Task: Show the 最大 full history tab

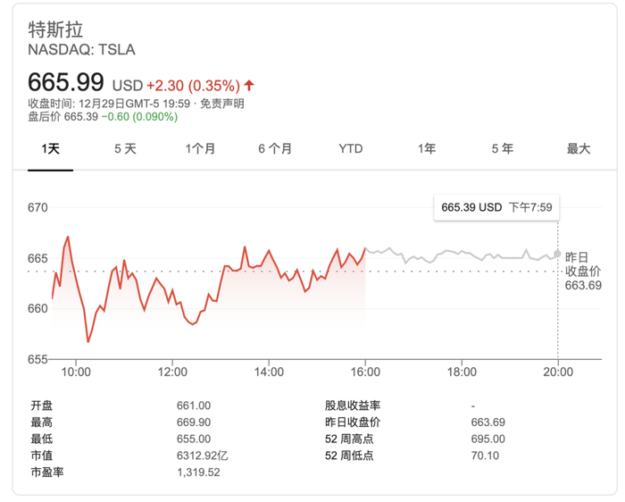Action: pos(578,149)
